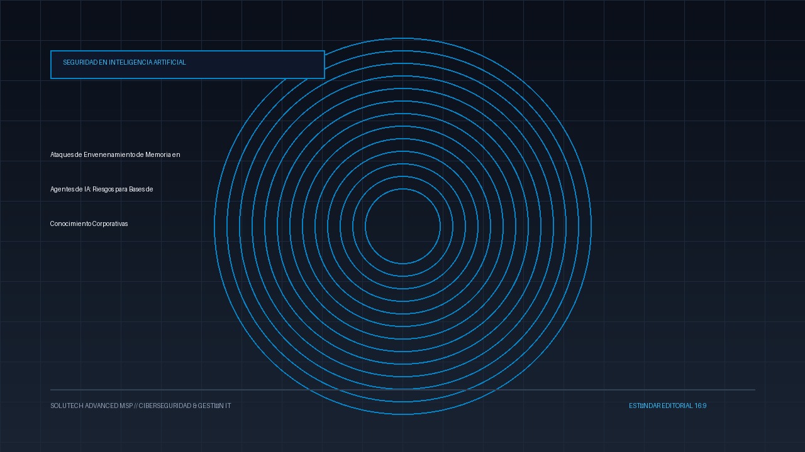This screenshot has height=452, width=805.
Task: Select the word Agentes in the title
Action: coord(62,189)
